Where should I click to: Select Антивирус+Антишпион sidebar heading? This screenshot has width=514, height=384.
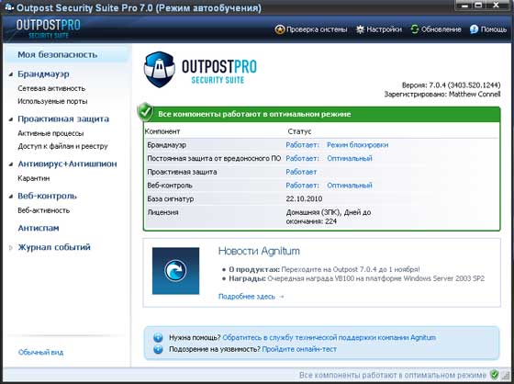pyautogui.click(x=67, y=164)
